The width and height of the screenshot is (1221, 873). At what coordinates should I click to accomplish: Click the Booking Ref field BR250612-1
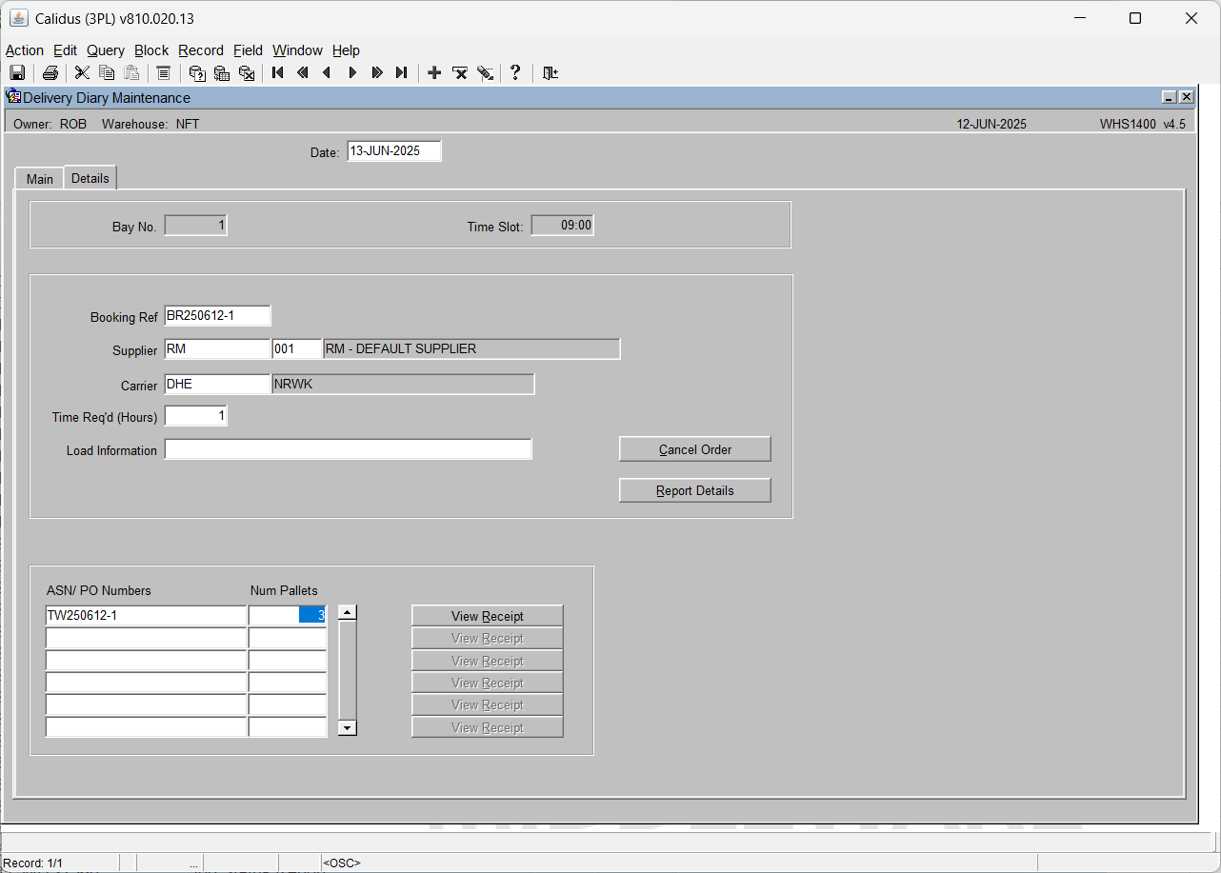[217, 315]
